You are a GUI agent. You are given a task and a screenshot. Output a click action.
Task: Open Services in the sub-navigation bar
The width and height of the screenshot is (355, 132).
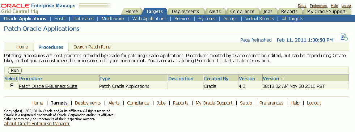(182, 18)
